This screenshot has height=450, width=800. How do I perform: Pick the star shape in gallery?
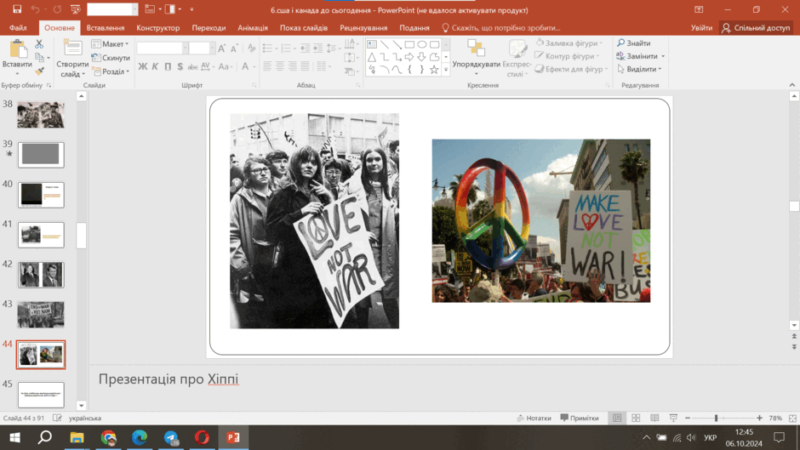pos(434,70)
